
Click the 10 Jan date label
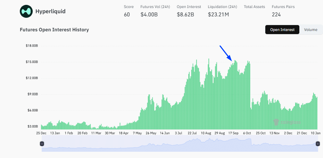coord(316,133)
